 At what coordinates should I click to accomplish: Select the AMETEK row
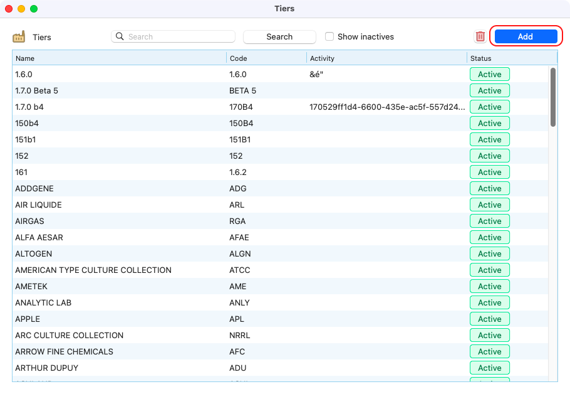[x=280, y=287]
